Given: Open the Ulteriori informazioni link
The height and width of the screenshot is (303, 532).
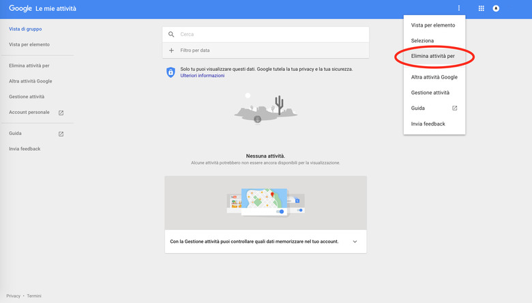Looking at the screenshot, I should click(x=202, y=76).
